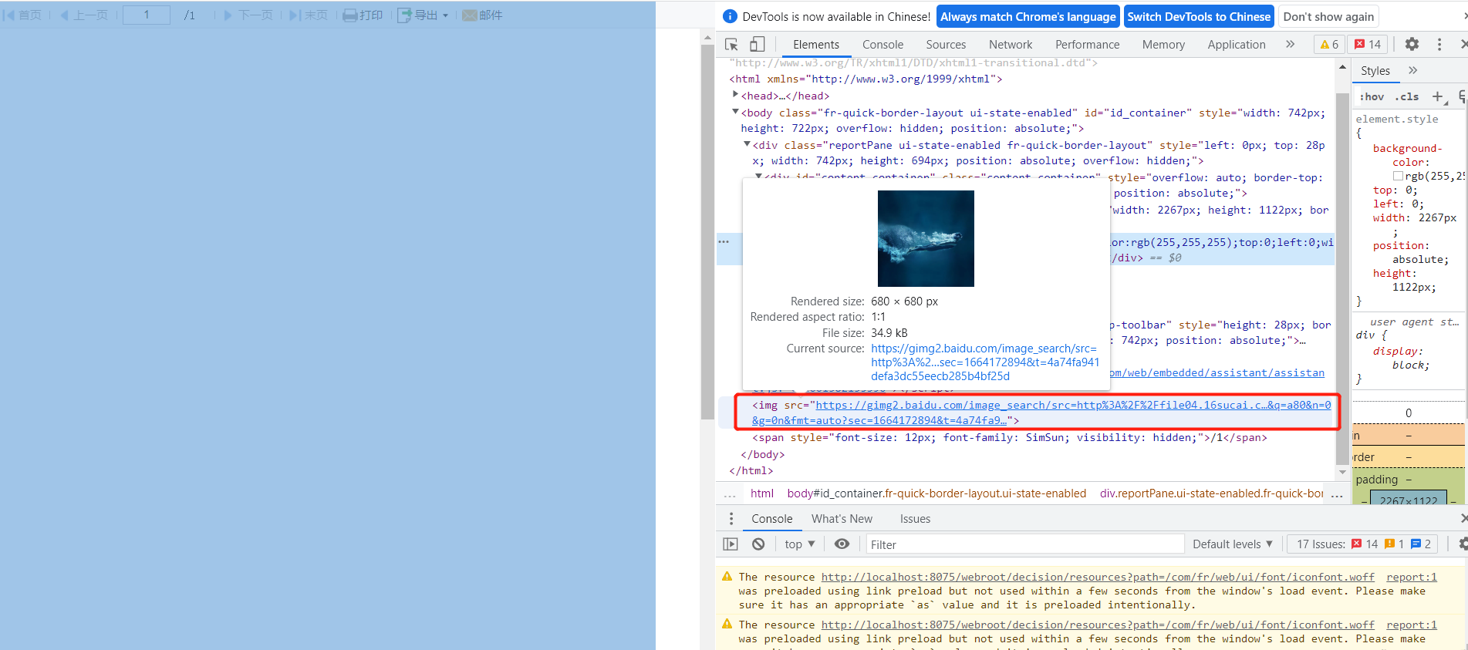Open the export dropdown in report toolbar
This screenshot has width=1468, height=650.
(423, 15)
